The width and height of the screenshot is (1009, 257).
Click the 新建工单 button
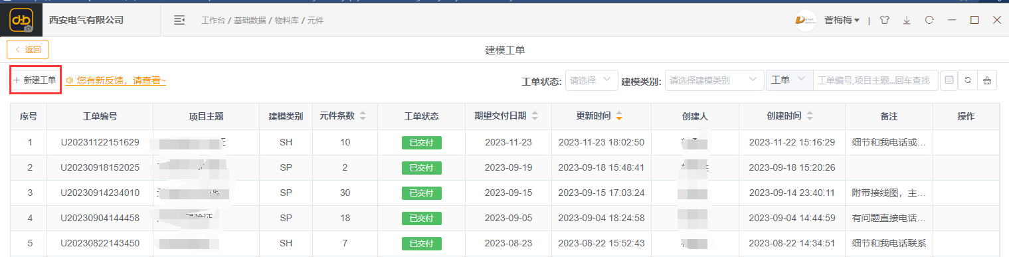[35, 80]
